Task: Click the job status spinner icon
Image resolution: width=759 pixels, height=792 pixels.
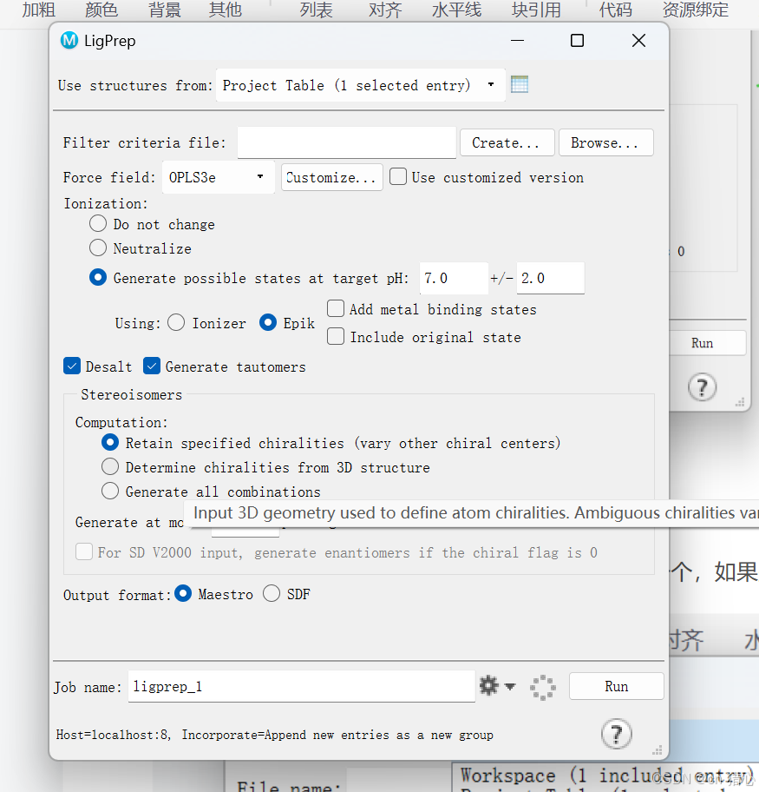Action: (543, 688)
